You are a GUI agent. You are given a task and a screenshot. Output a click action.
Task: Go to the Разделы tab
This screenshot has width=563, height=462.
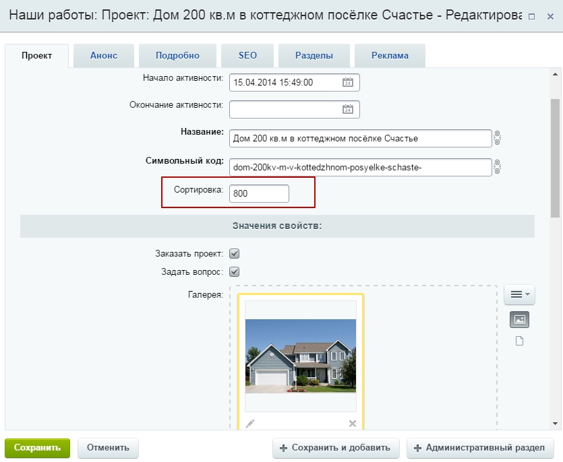[x=314, y=56]
